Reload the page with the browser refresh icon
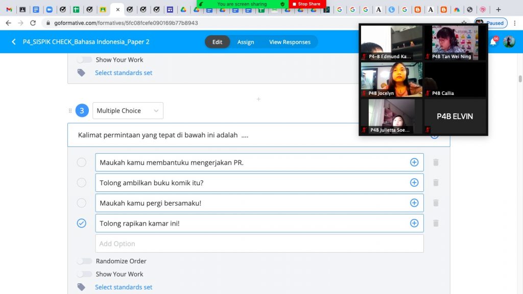Image resolution: width=523 pixels, height=294 pixels. click(x=33, y=23)
